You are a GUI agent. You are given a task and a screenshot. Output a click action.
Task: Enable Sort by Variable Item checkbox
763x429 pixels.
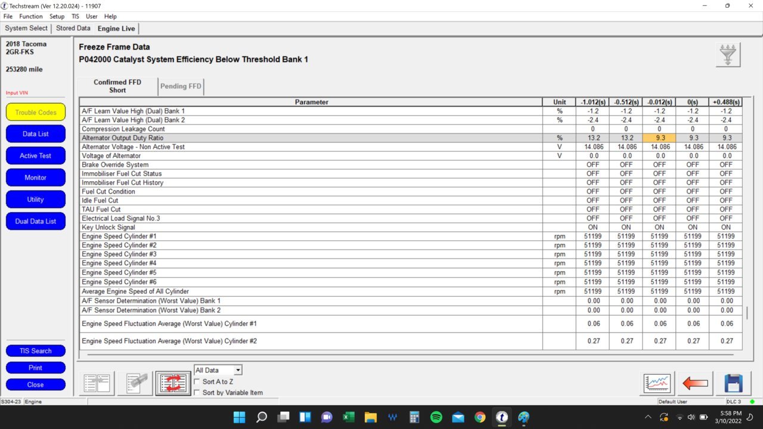coord(197,392)
